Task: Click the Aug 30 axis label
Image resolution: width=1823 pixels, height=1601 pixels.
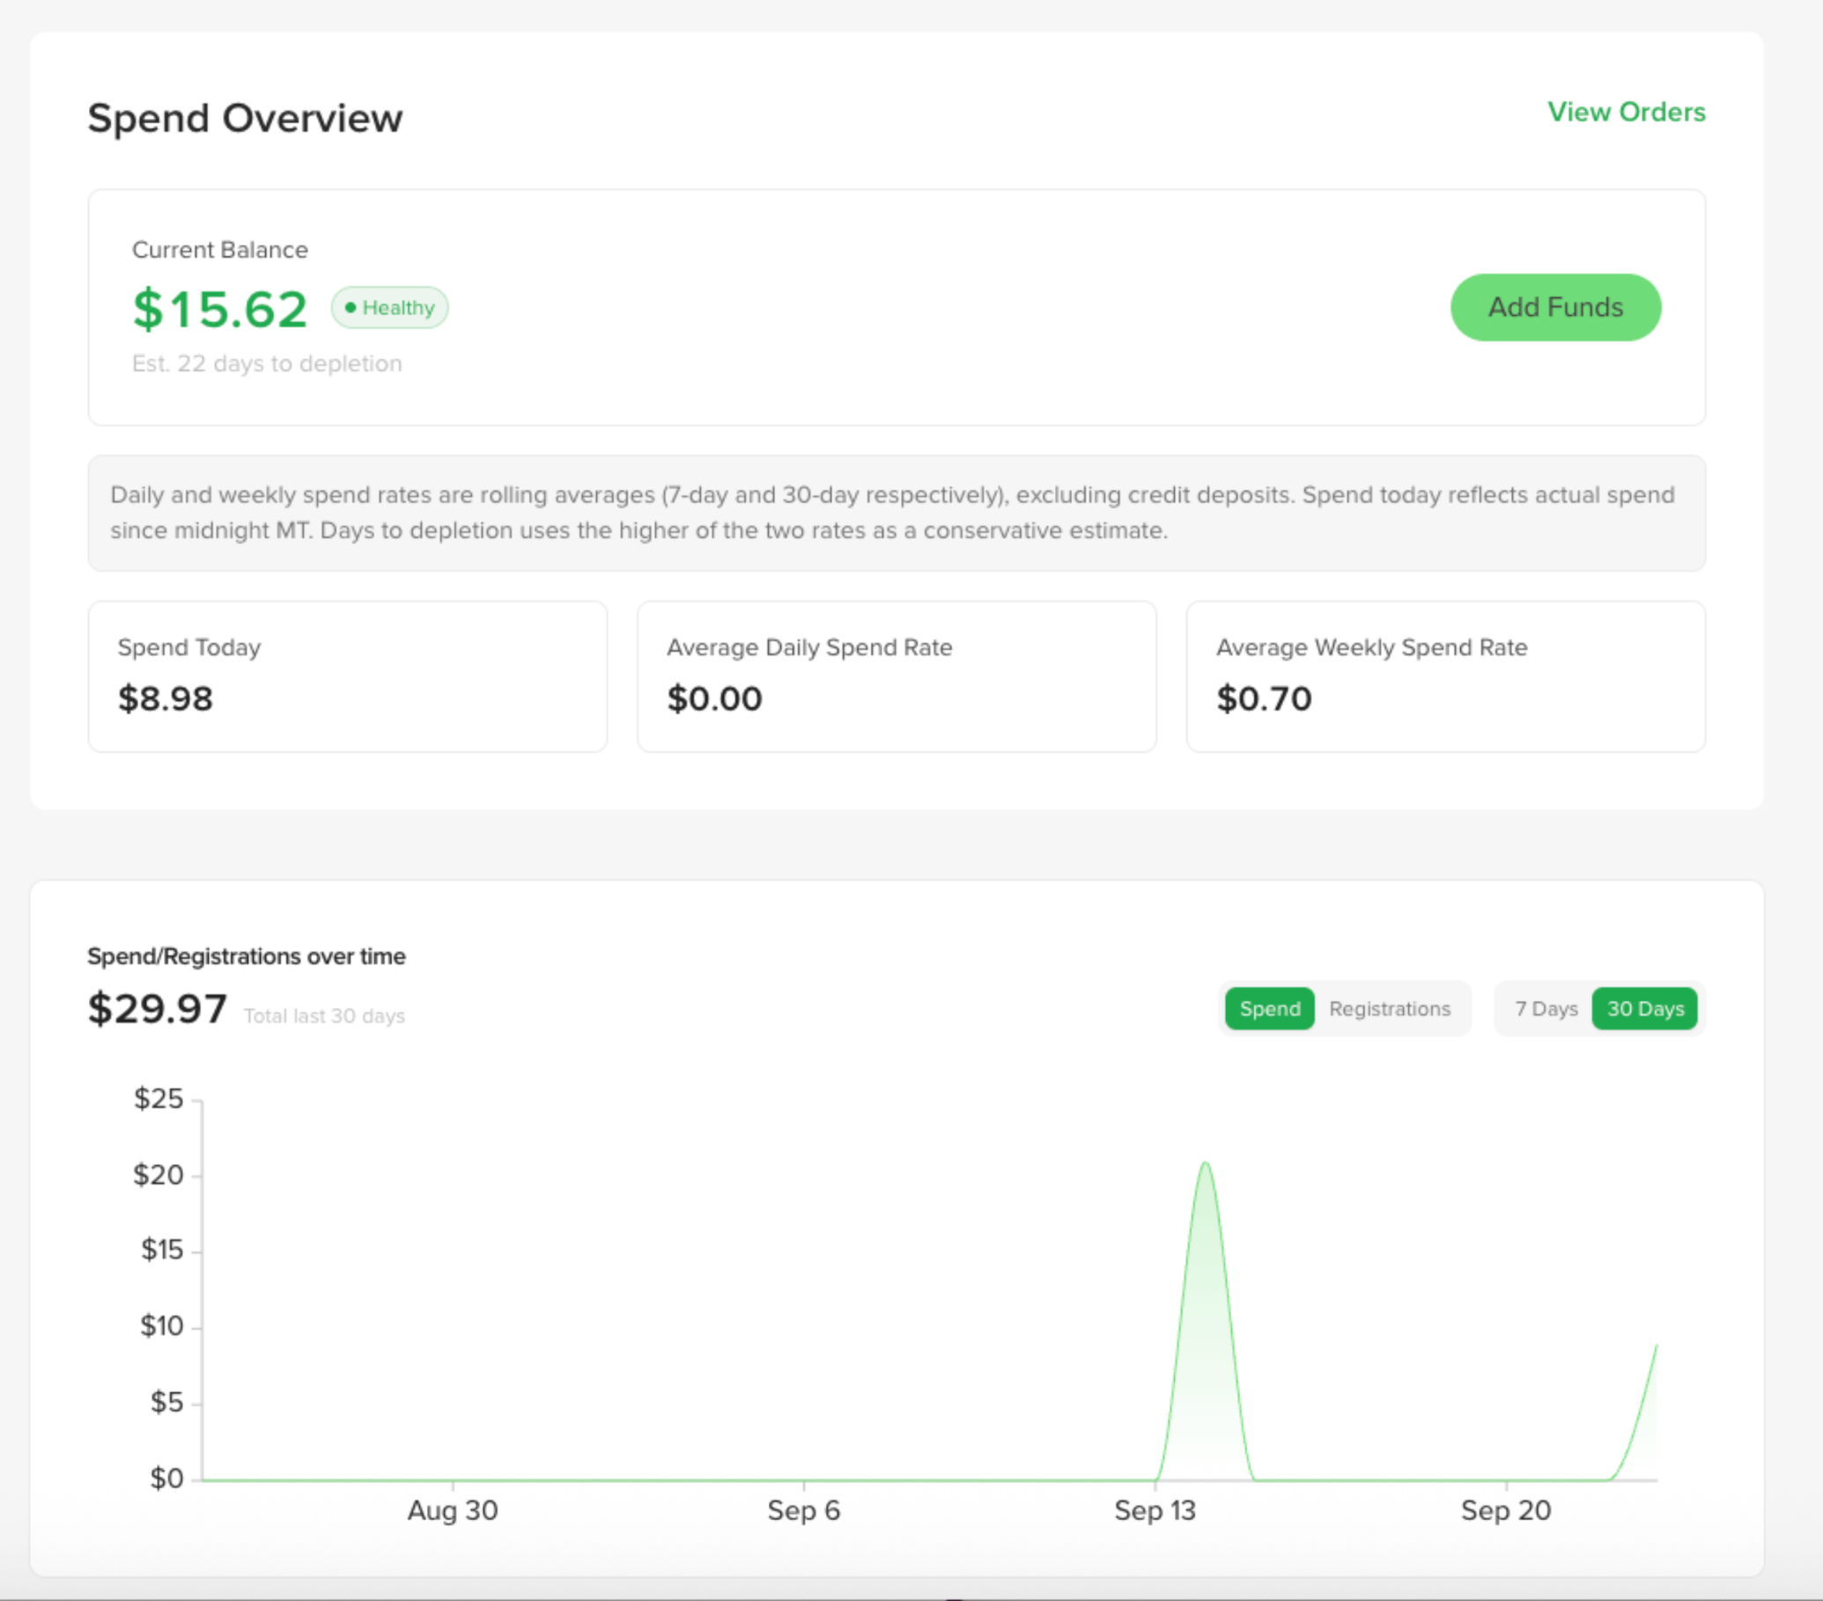Action: click(x=452, y=1510)
